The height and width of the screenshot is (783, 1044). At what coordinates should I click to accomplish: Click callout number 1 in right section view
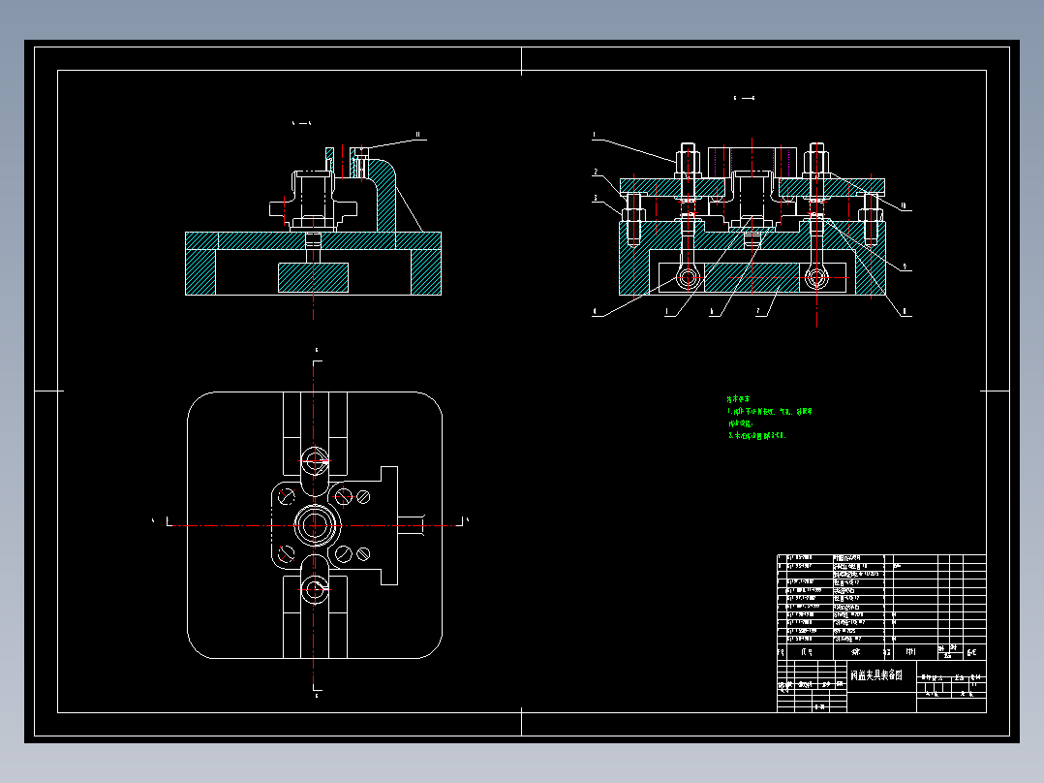pyautogui.click(x=594, y=136)
